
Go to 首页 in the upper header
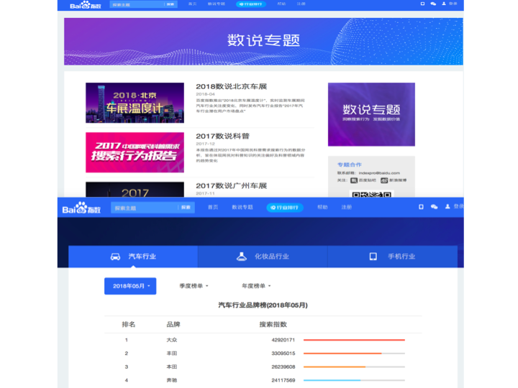[x=192, y=4]
